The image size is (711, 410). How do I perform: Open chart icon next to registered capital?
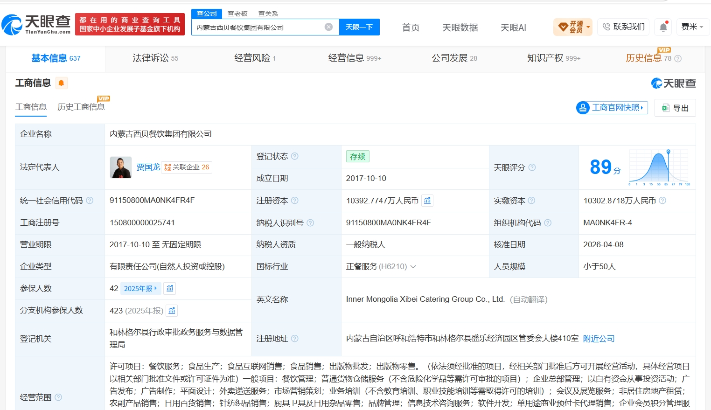point(427,201)
